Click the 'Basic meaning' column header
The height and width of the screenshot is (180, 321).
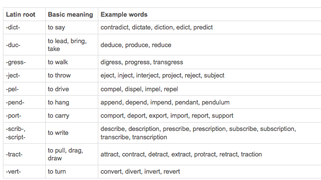(x=72, y=14)
